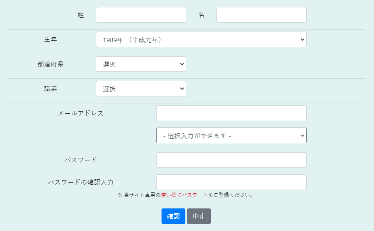Click the メールアドレス email input field

(231, 113)
